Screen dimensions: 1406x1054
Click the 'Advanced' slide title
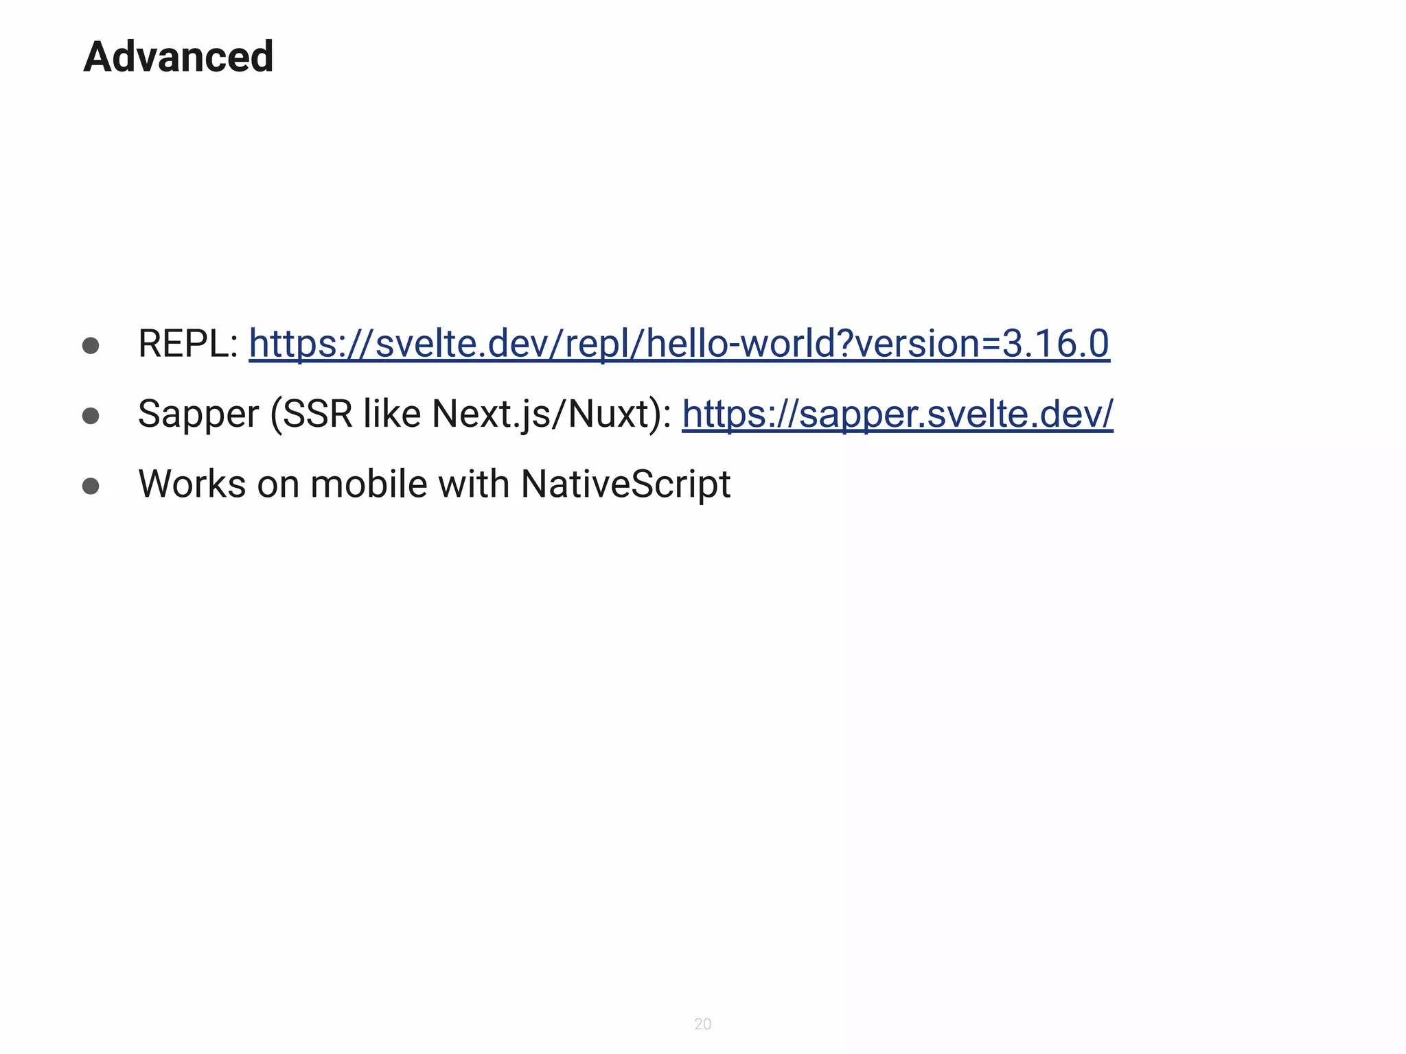(x=178, y=56)
